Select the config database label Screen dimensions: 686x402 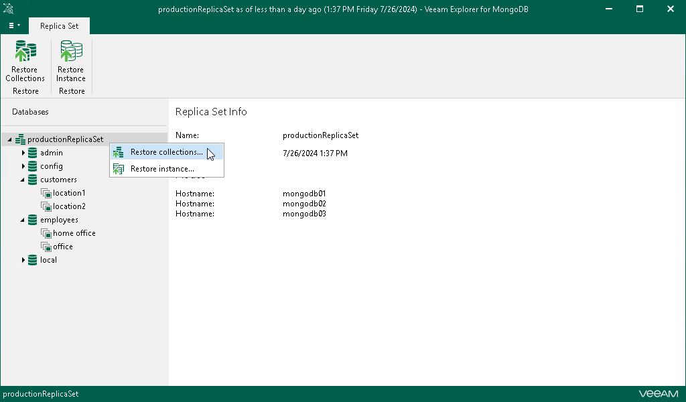[51, 166]
